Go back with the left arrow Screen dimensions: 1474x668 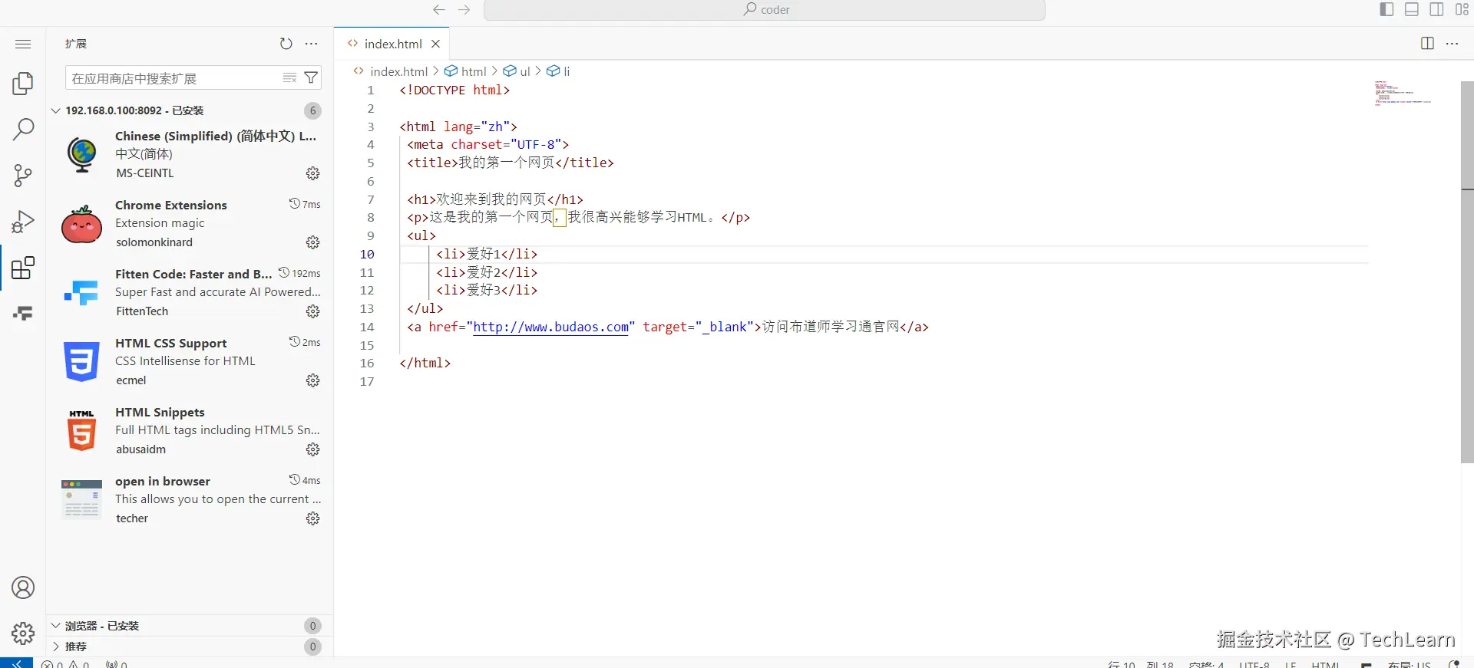pos(439,9)
